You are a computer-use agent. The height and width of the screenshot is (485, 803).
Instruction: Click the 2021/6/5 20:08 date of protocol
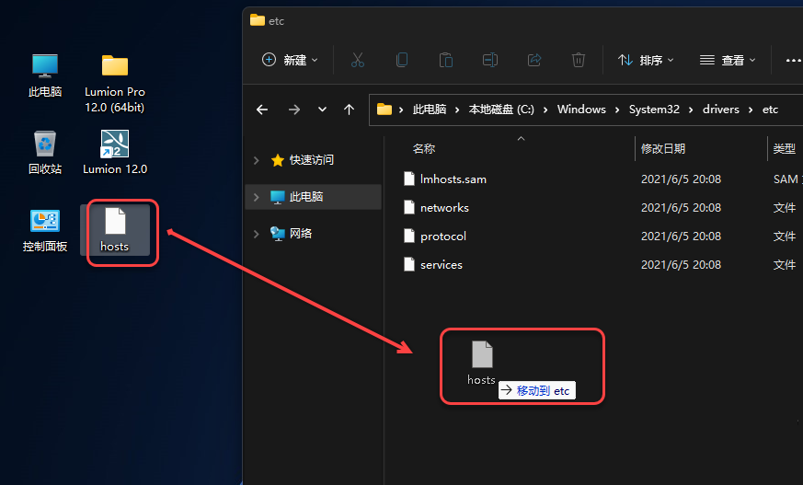point(681,237)
